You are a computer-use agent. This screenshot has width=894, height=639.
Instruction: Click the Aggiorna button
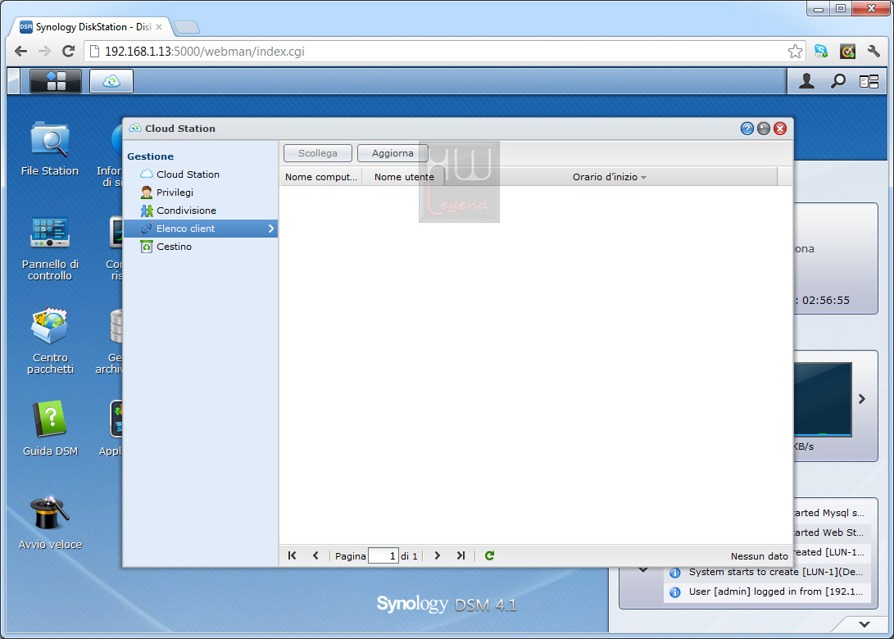click(393, 153)
